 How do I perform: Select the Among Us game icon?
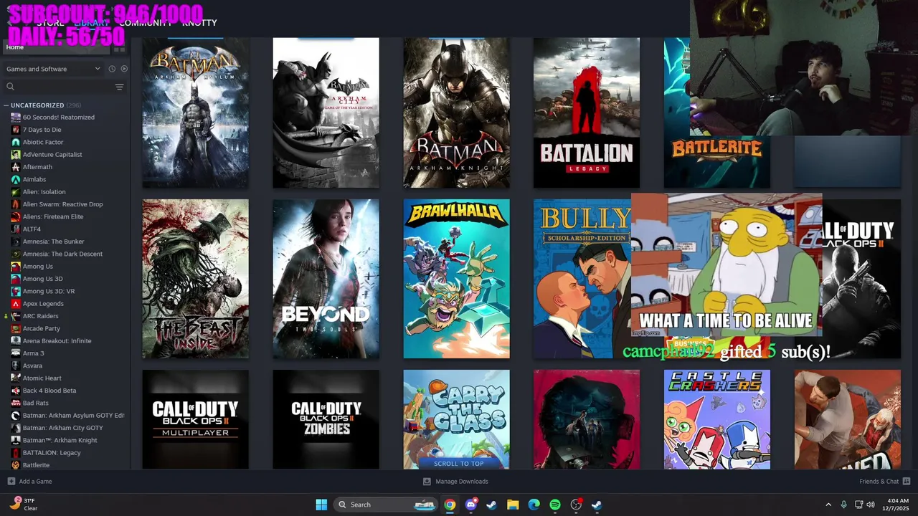(16, 267)
